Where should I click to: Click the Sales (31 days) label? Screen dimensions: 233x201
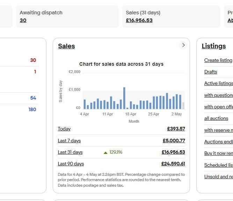(143, 13)
